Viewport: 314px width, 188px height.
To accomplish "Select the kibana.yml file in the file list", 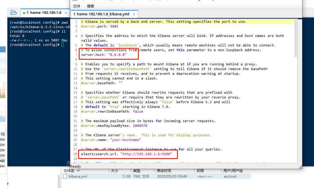I will (x=156, y=176).
